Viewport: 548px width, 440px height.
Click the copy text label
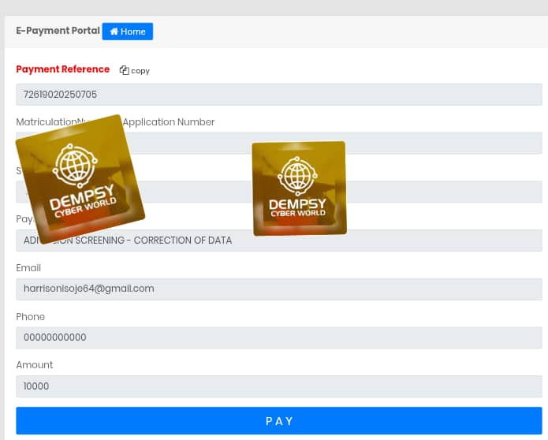[x=140, y=71]
